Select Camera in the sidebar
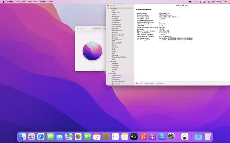The height and width of the screenshot is (143, 230). tap(115, 19)
